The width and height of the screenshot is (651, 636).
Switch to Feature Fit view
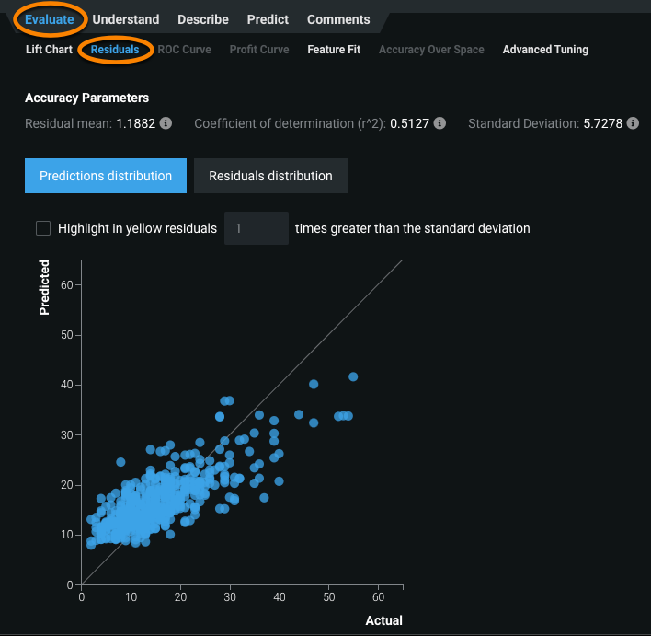point(334,50)
